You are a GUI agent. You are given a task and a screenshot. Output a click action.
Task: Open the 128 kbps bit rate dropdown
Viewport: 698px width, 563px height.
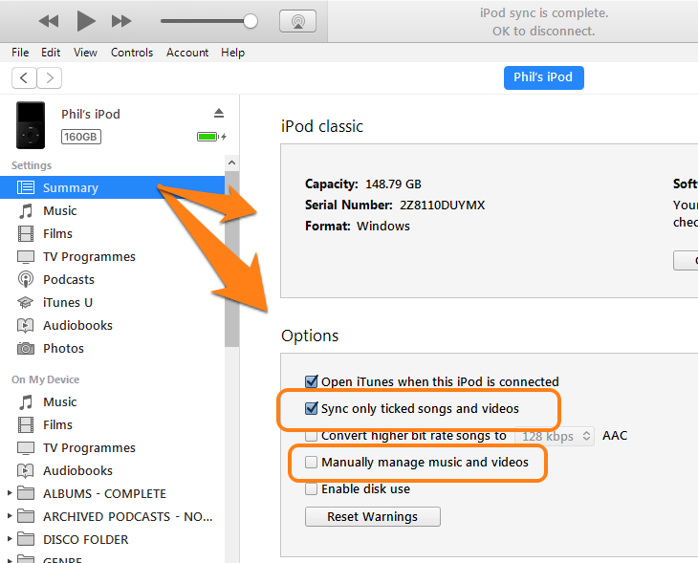[x=555, y=436]
